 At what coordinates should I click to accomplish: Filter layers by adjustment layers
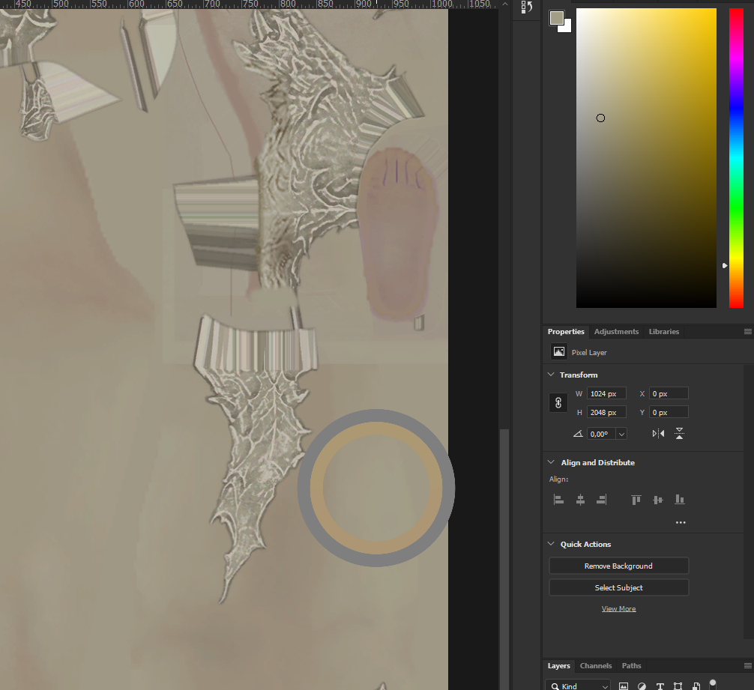point(642,686)
